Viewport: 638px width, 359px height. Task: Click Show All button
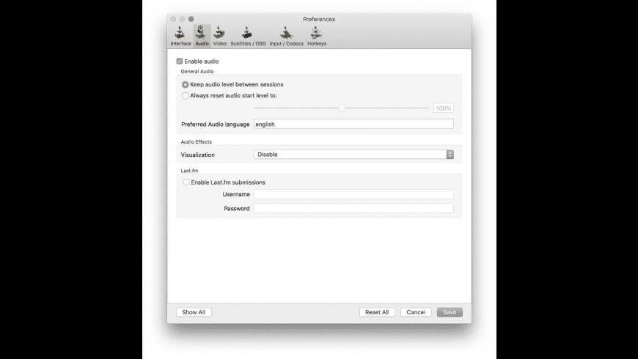(194, 312)
